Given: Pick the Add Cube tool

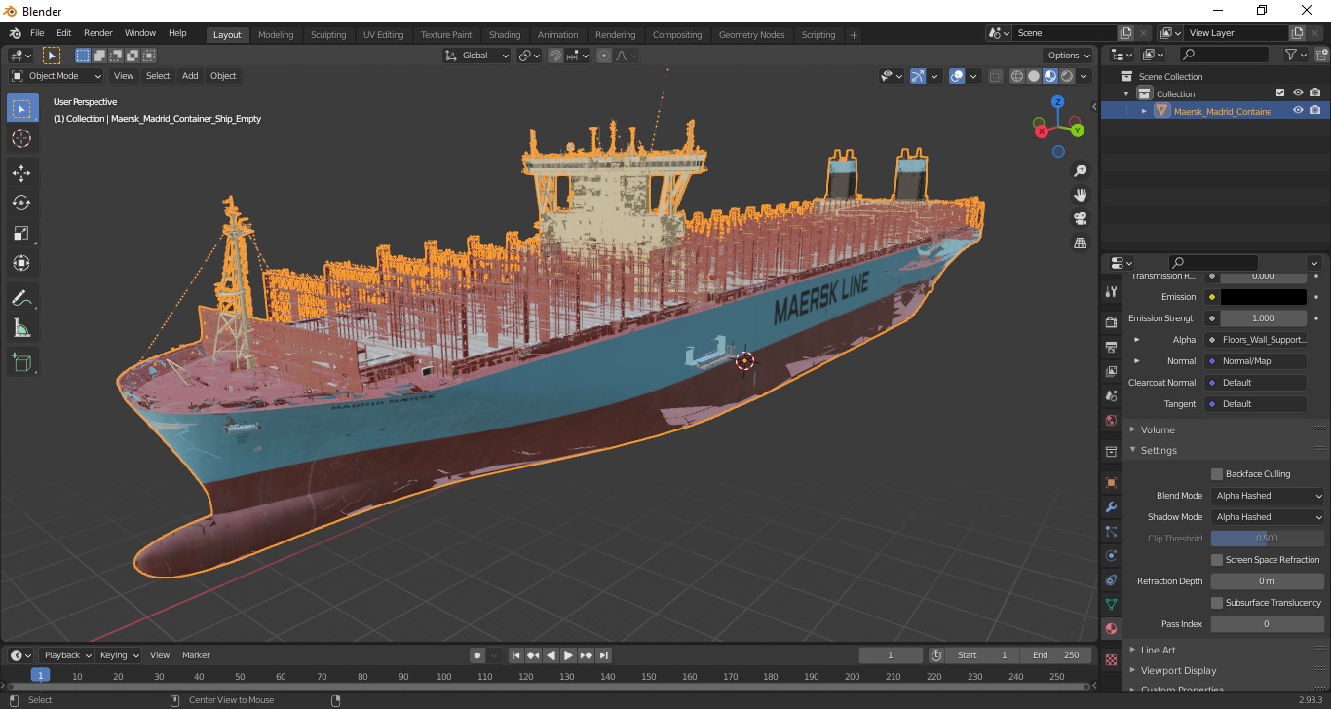Looking at the screenshot, I should pyautogui.click(x=21, y=362).
